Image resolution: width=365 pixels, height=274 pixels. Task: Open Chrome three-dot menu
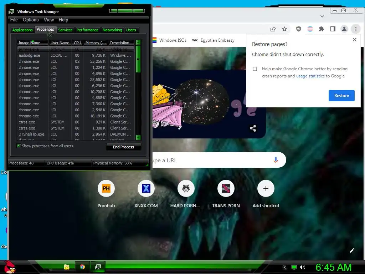356,29
